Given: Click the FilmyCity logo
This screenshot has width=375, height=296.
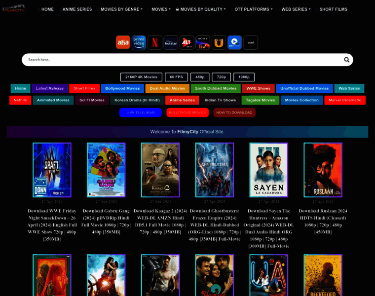Looking at the screenshot, I should (x=14, y=9).
